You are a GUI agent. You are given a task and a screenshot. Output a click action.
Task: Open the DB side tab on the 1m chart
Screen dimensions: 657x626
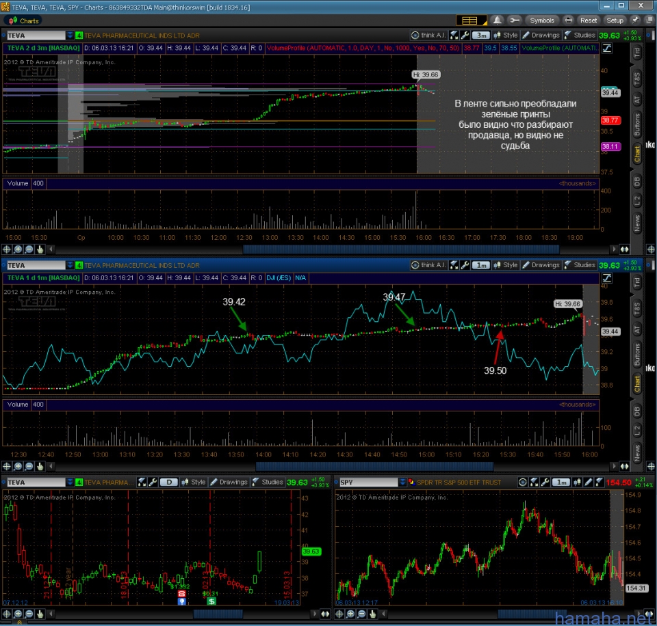click(x=637, y=411)
